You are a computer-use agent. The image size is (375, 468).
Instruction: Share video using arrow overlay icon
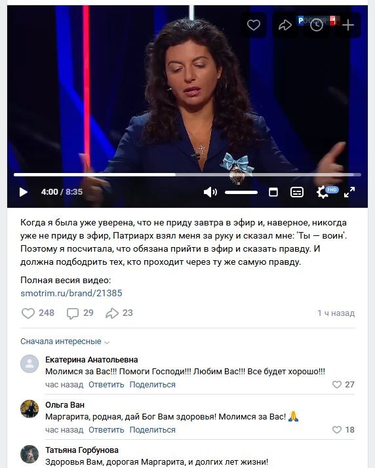coord(285,25)
